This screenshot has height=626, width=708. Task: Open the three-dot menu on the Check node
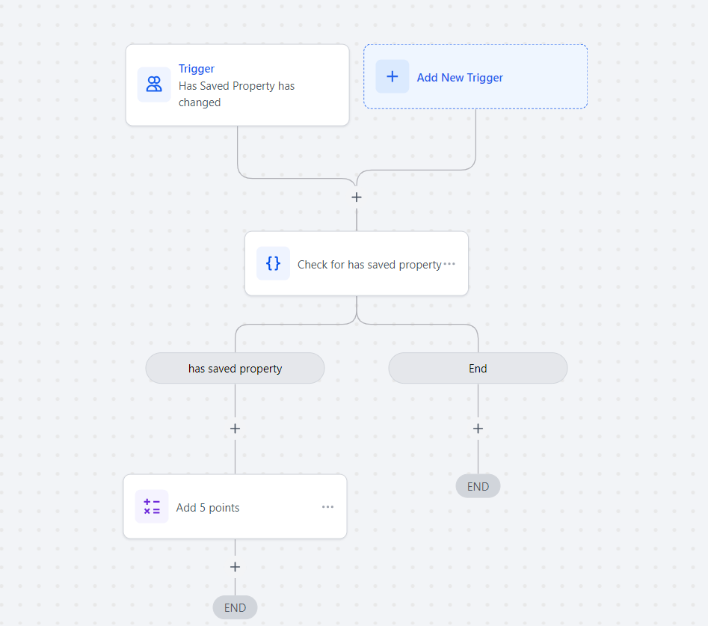point(449,264)
